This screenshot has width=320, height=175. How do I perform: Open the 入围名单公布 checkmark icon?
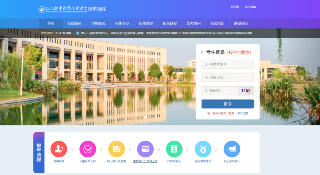[87, 149]
